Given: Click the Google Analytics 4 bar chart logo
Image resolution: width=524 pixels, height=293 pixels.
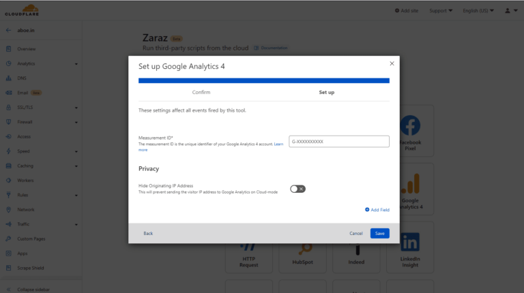Looking at the screenshot, I should pyautogui.click(x=410, y=183).
